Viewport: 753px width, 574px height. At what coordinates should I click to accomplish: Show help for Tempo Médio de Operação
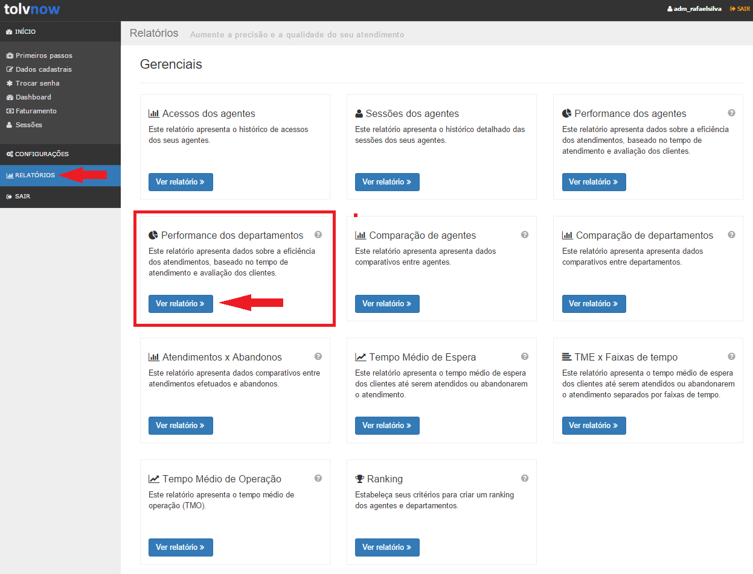318,478
